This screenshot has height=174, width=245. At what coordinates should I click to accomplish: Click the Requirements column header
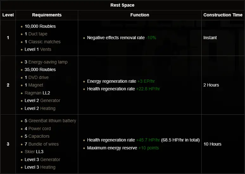47,15
